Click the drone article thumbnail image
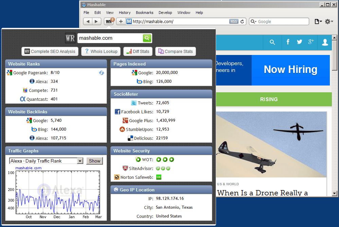Screen dimensions: 339x227 click(271, 145)
